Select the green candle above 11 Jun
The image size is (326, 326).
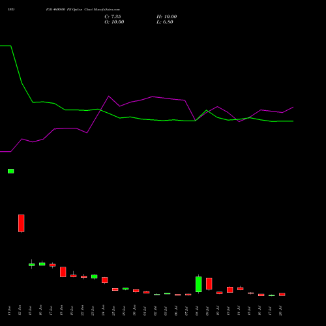click(11, 171)
